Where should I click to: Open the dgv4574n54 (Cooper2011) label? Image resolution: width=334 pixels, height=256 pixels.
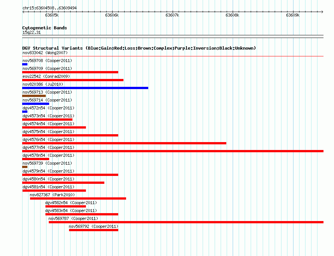click(48, 124)
